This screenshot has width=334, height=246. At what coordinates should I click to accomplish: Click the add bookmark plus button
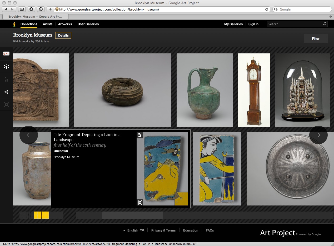[50, 9]
